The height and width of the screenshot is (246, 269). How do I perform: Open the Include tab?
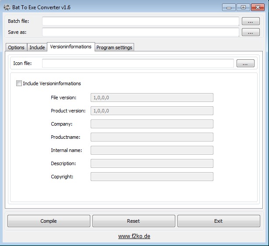pos(37,47)
